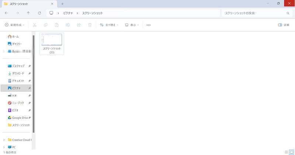
Task: Open the three-dots more options menu
Action: [149, 25]
